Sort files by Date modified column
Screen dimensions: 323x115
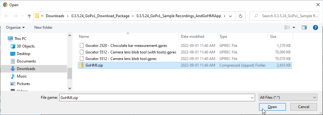[x=192, y=37]
